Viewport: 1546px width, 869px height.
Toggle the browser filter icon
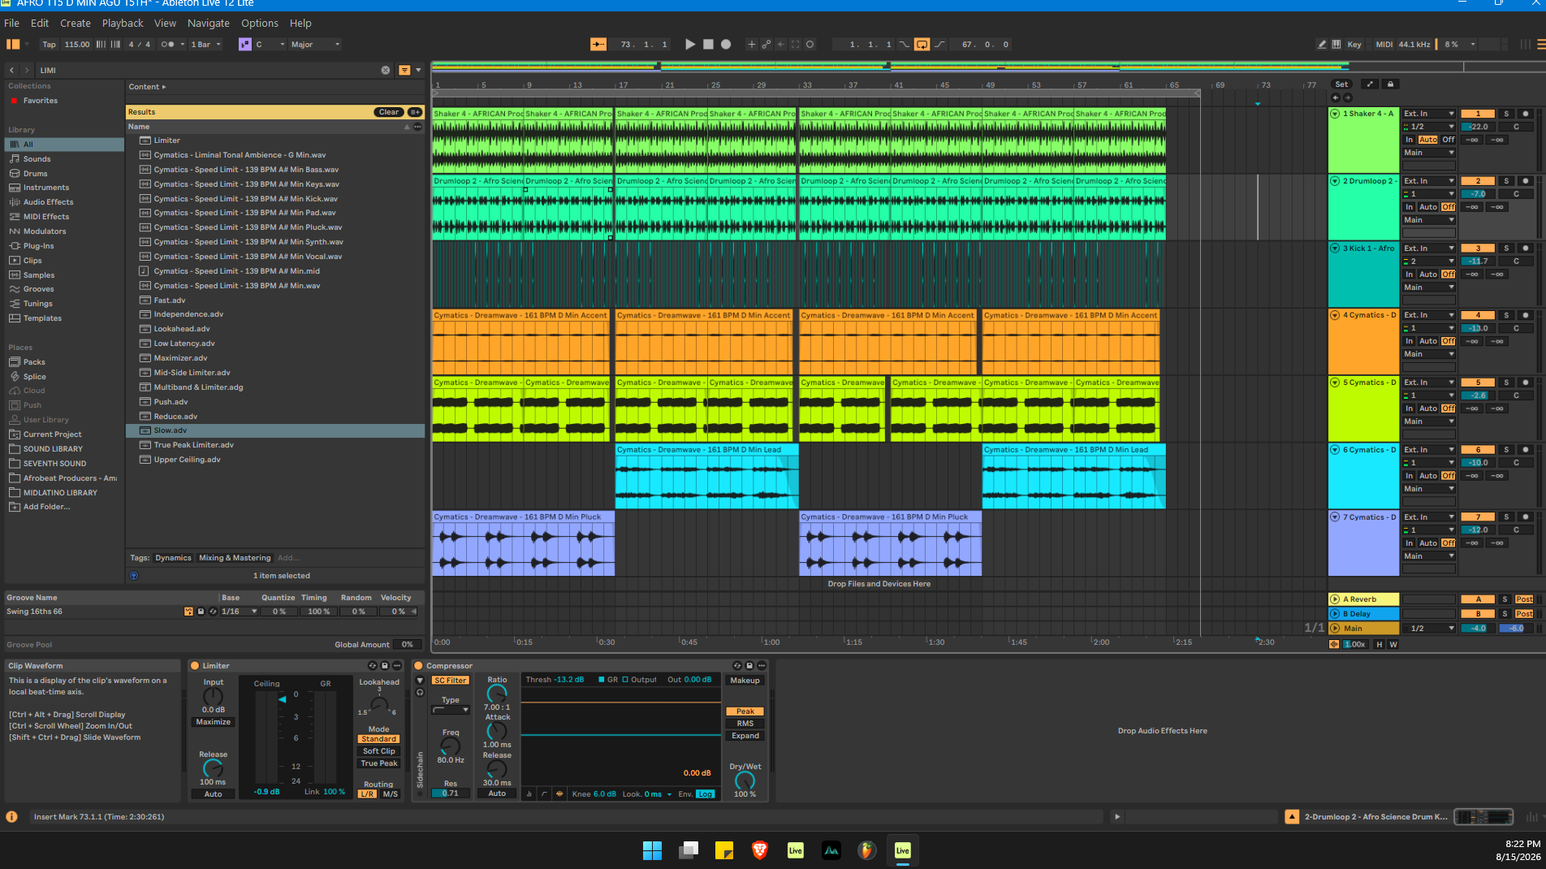404,71
